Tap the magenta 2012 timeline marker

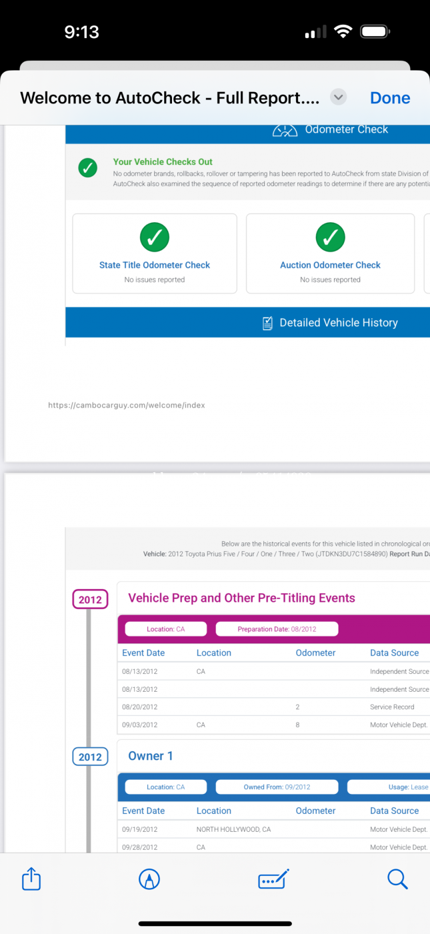(x=90, y=600)
